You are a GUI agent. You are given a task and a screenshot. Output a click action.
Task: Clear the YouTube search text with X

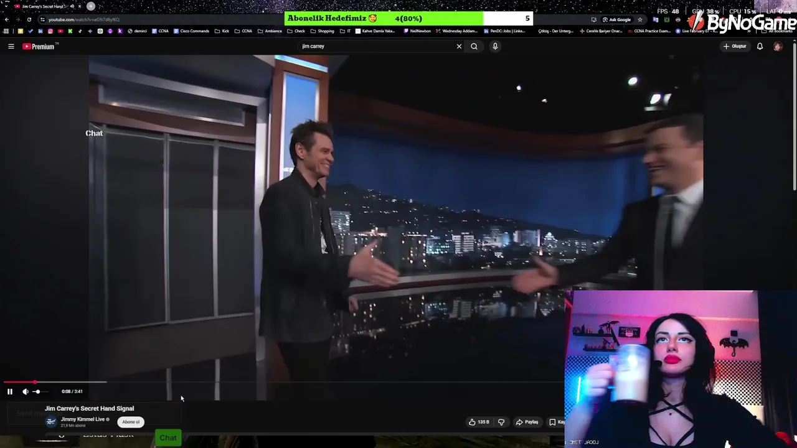pos(460,46)
